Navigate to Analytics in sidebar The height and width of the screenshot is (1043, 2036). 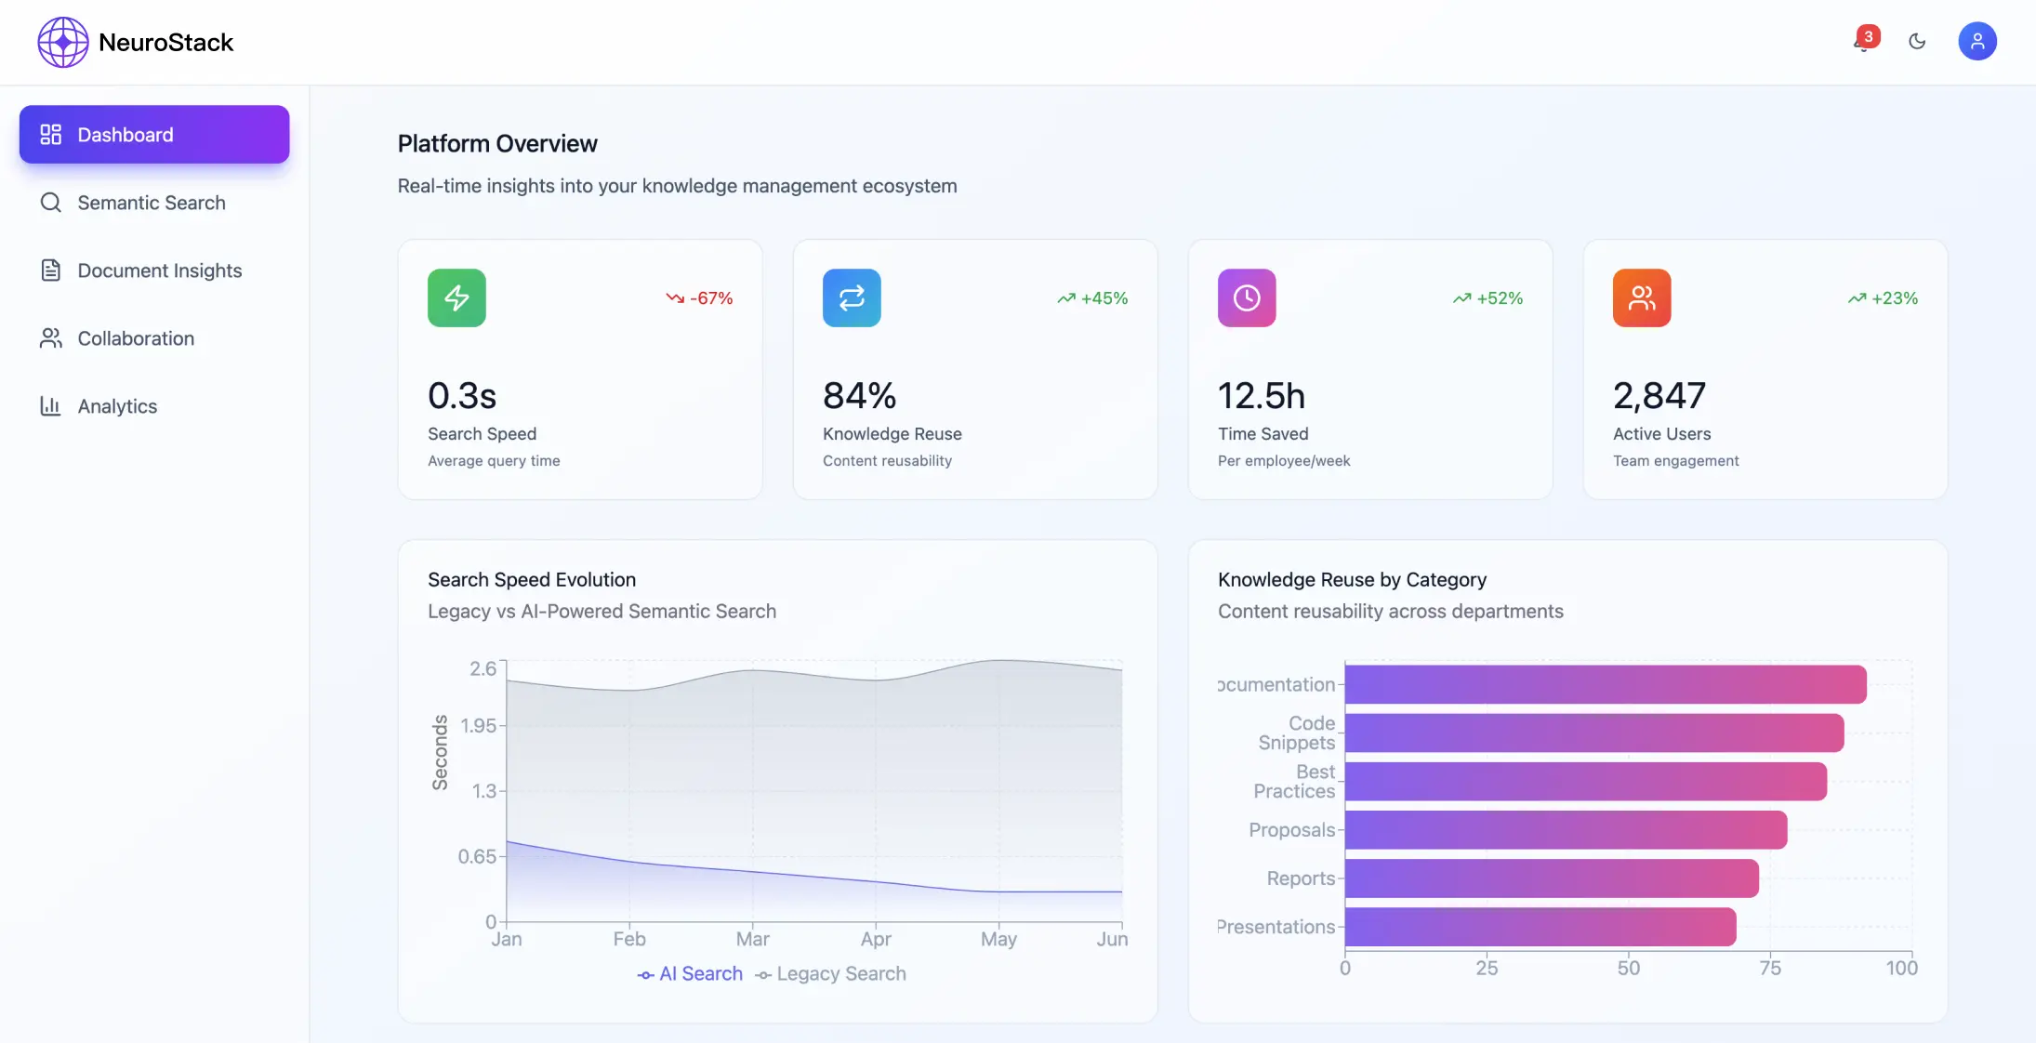[x=117, y=406]
